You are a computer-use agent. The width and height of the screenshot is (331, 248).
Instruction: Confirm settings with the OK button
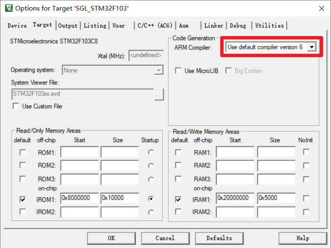111,238
